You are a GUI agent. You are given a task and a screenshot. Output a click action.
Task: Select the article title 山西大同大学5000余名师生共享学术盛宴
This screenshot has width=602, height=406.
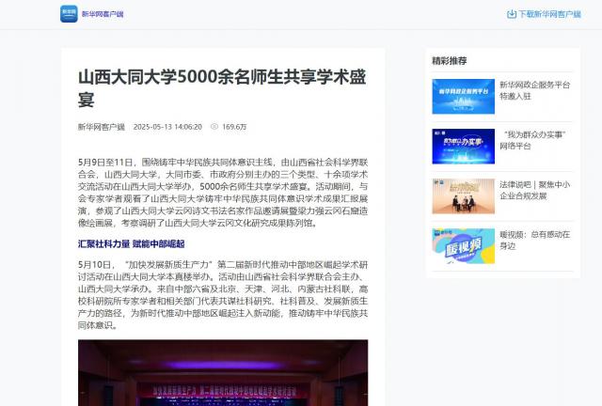click(220, 86)
